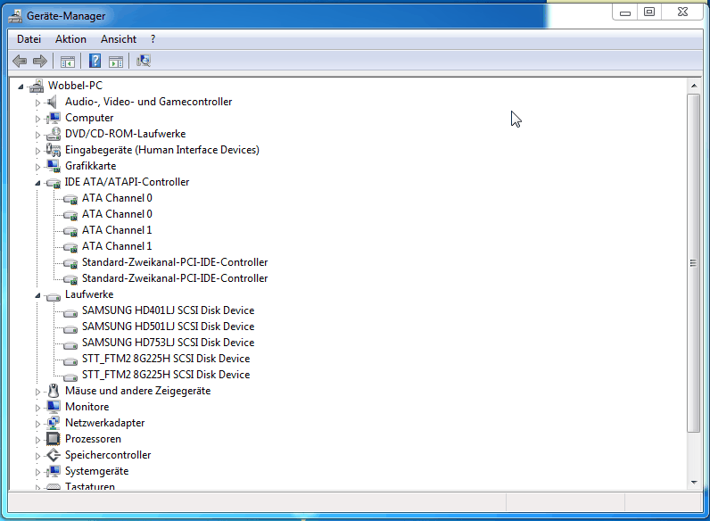Select the first ATA Channel 1 entry

[117, 230]
